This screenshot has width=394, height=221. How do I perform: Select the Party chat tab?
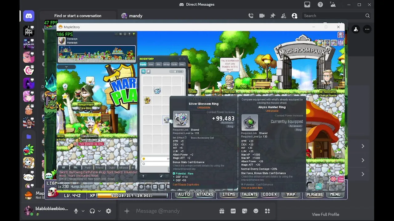(x=88, y=168)
